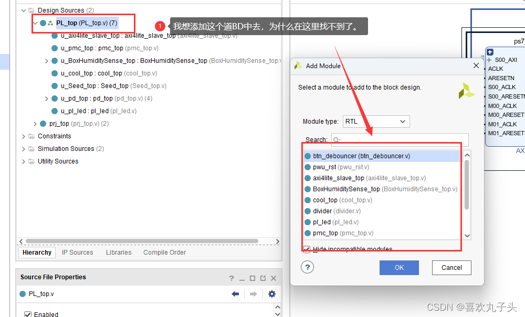Click the circular help button in Add Module dialog
The image size is (525, 317).
[307, 267]
